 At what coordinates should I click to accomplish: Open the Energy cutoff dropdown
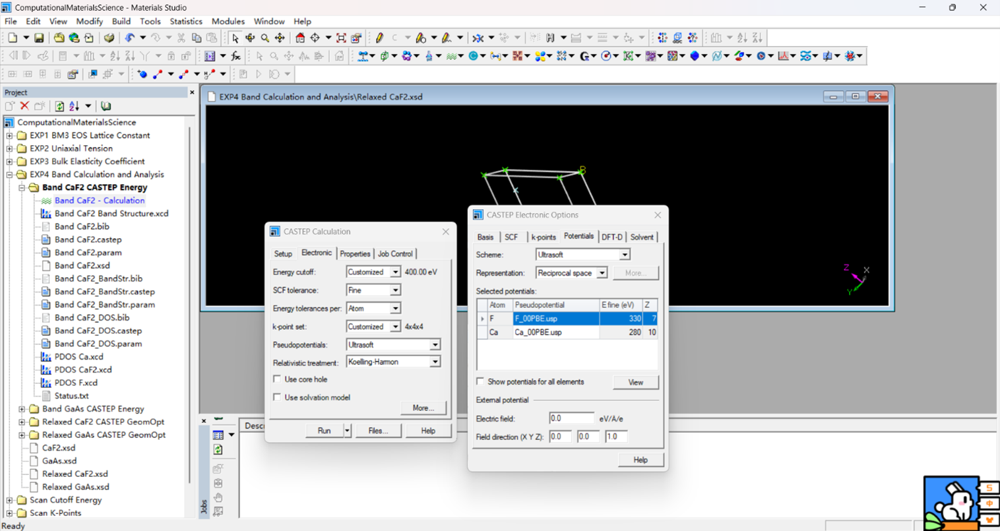click(x=395, y=272)
